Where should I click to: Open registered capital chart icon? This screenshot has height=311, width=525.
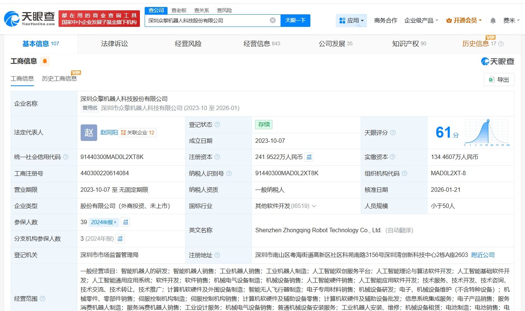tap(309, 157)
